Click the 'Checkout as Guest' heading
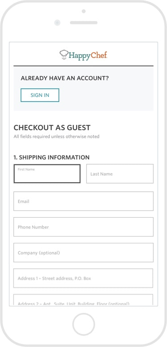The height and width of the screenshot is (347, 167). tap(52, 127)
